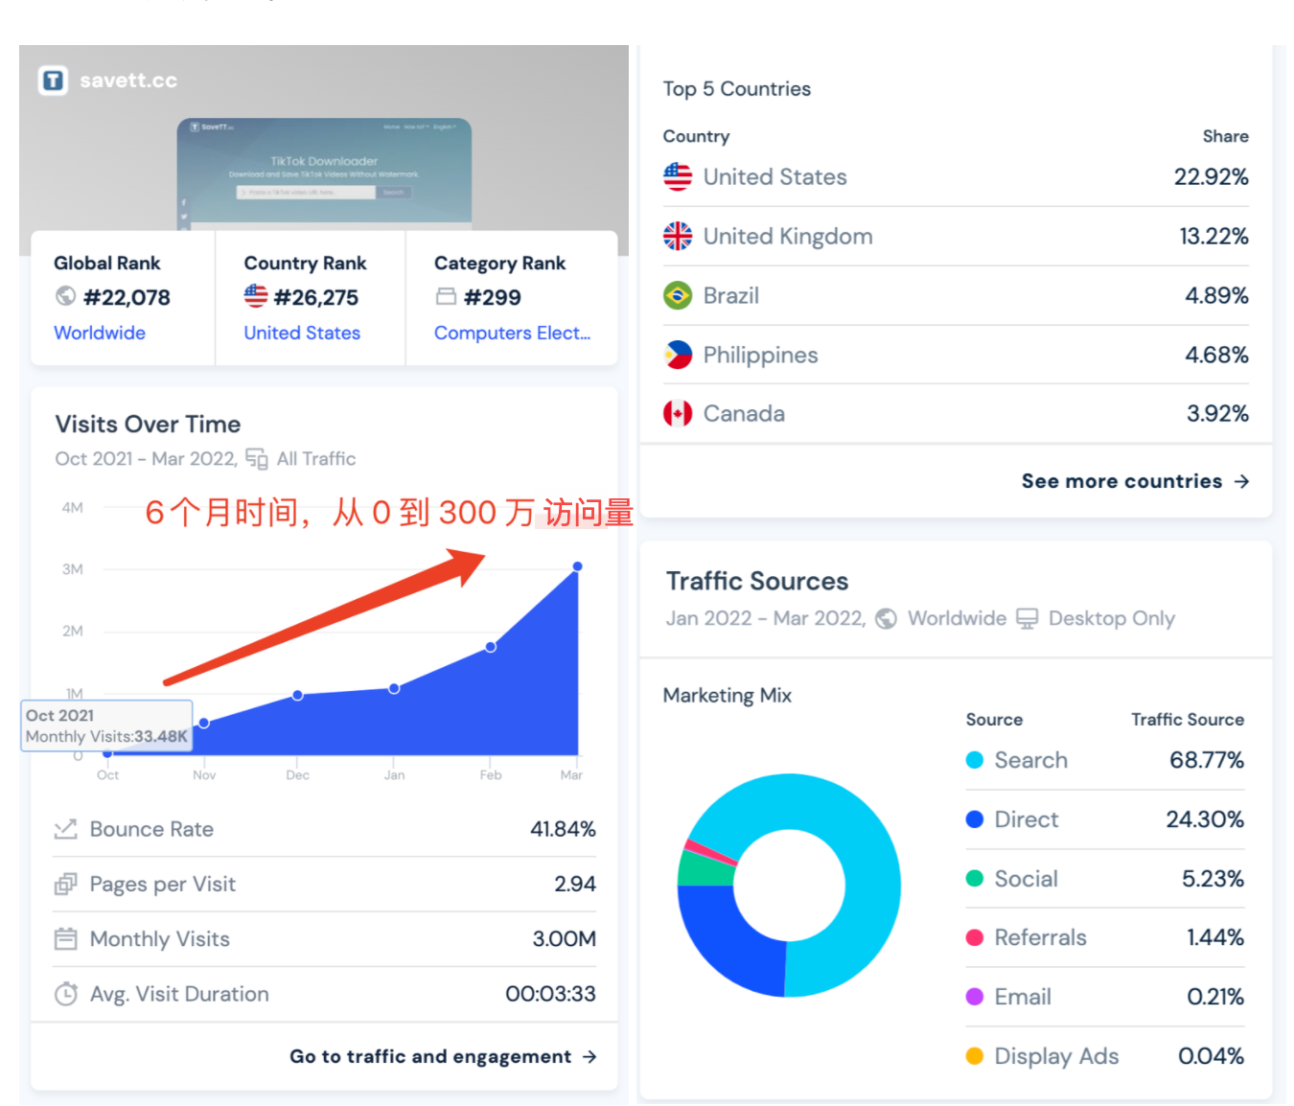Click arrow next to traffic and engagement
Image resolution: width=1294 pixels, height=1106 pixels.
[589, 1056]
